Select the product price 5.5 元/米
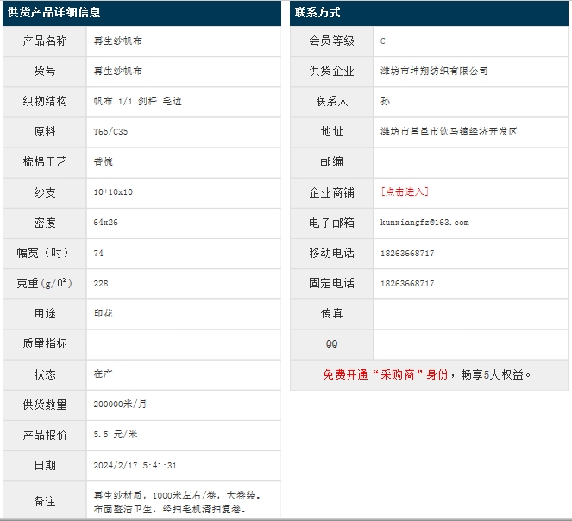Image resolution: width=572 pixels, height=521 pixels. tap(116, 435)
